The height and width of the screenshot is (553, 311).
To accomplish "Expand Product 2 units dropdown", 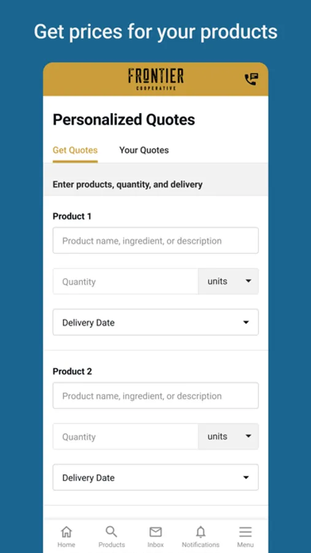I will (x=228, y=436).
